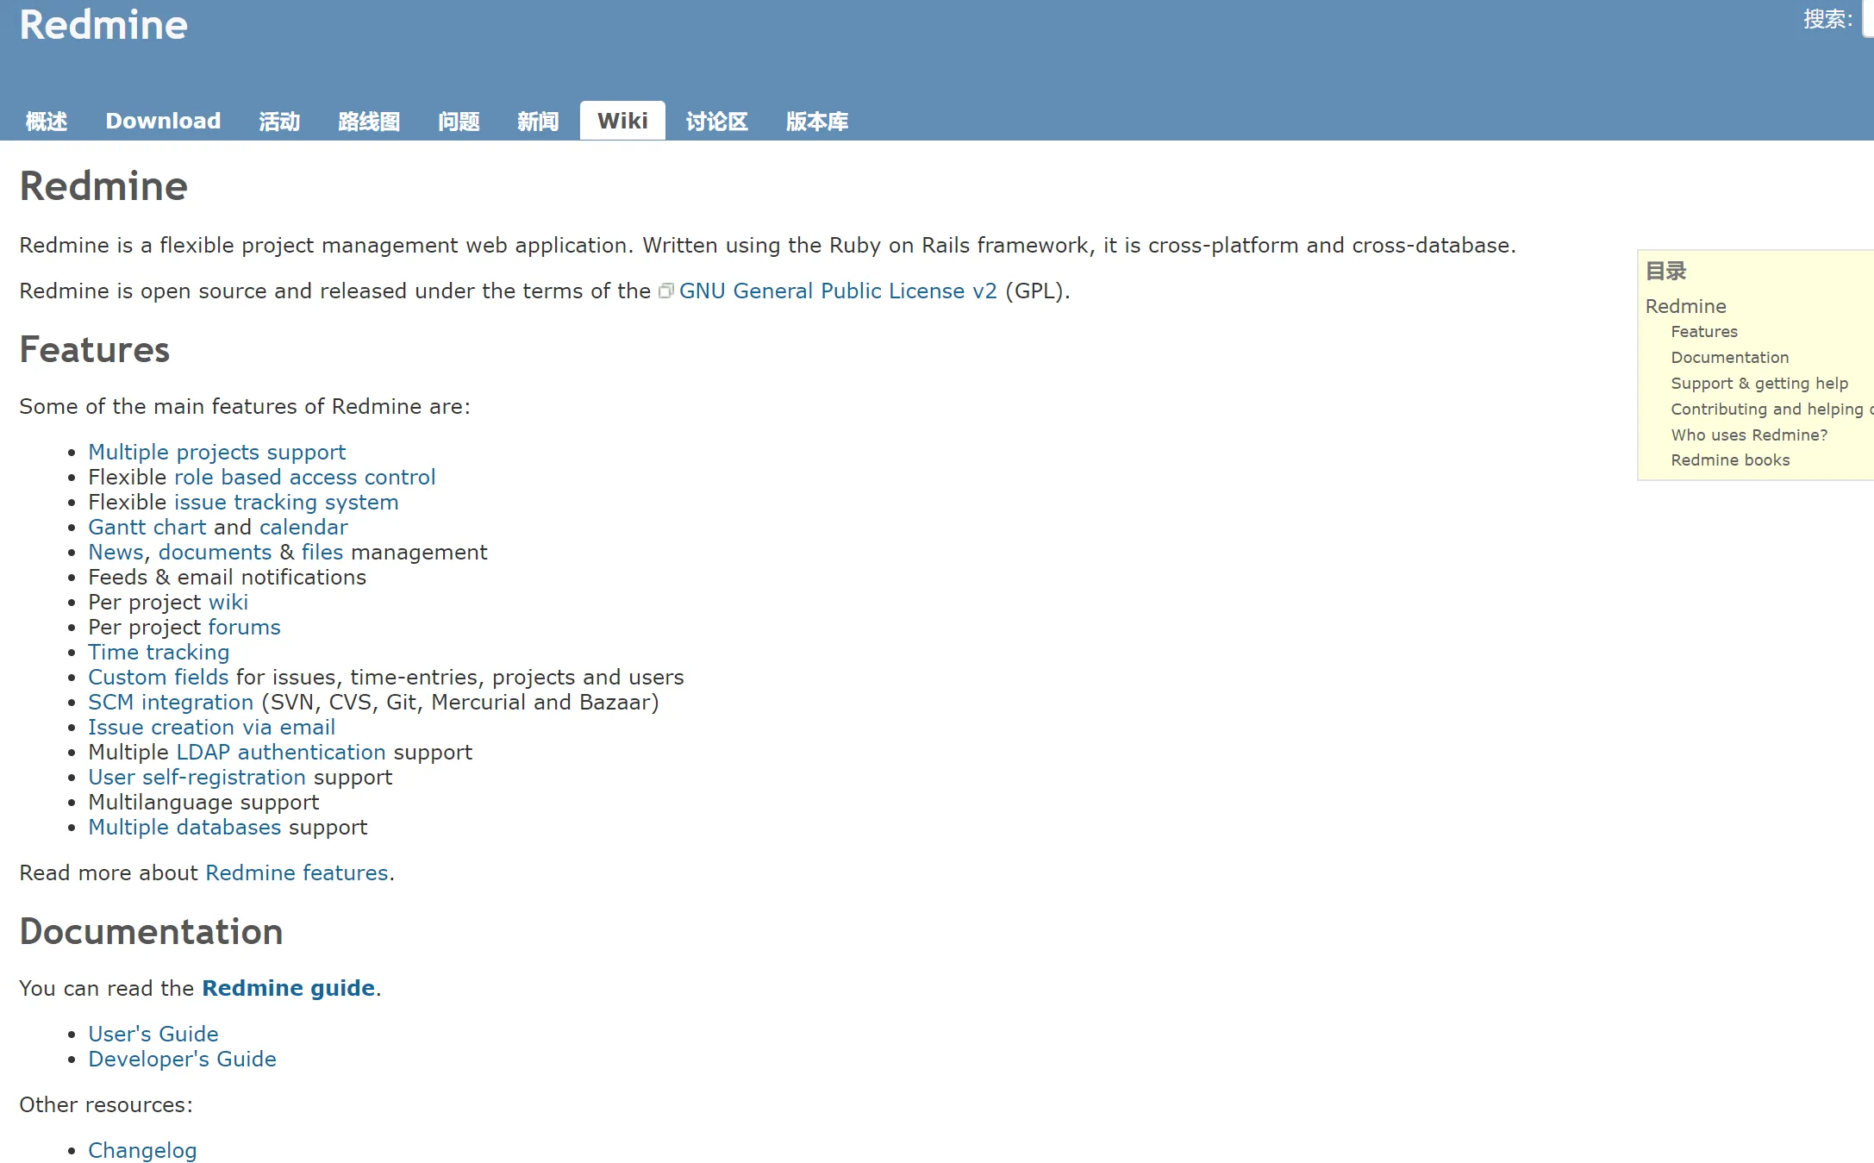The height and width of the screenshot is (1163, 1874).
Task: Open the calendar link
Action: coord(303,528)
